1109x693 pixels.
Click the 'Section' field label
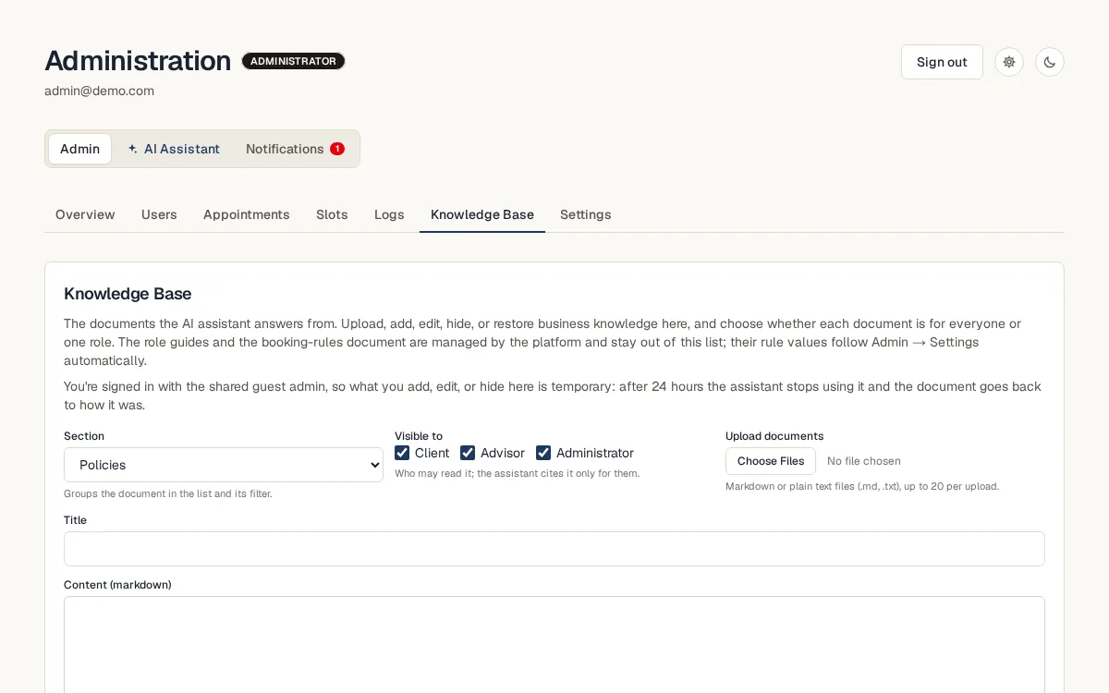click(84, 436)
